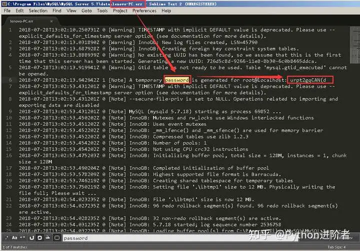Viewport: 360px width, 251px height.
Task: Toggle in-selection search option
Action: (x=48, y=238)
